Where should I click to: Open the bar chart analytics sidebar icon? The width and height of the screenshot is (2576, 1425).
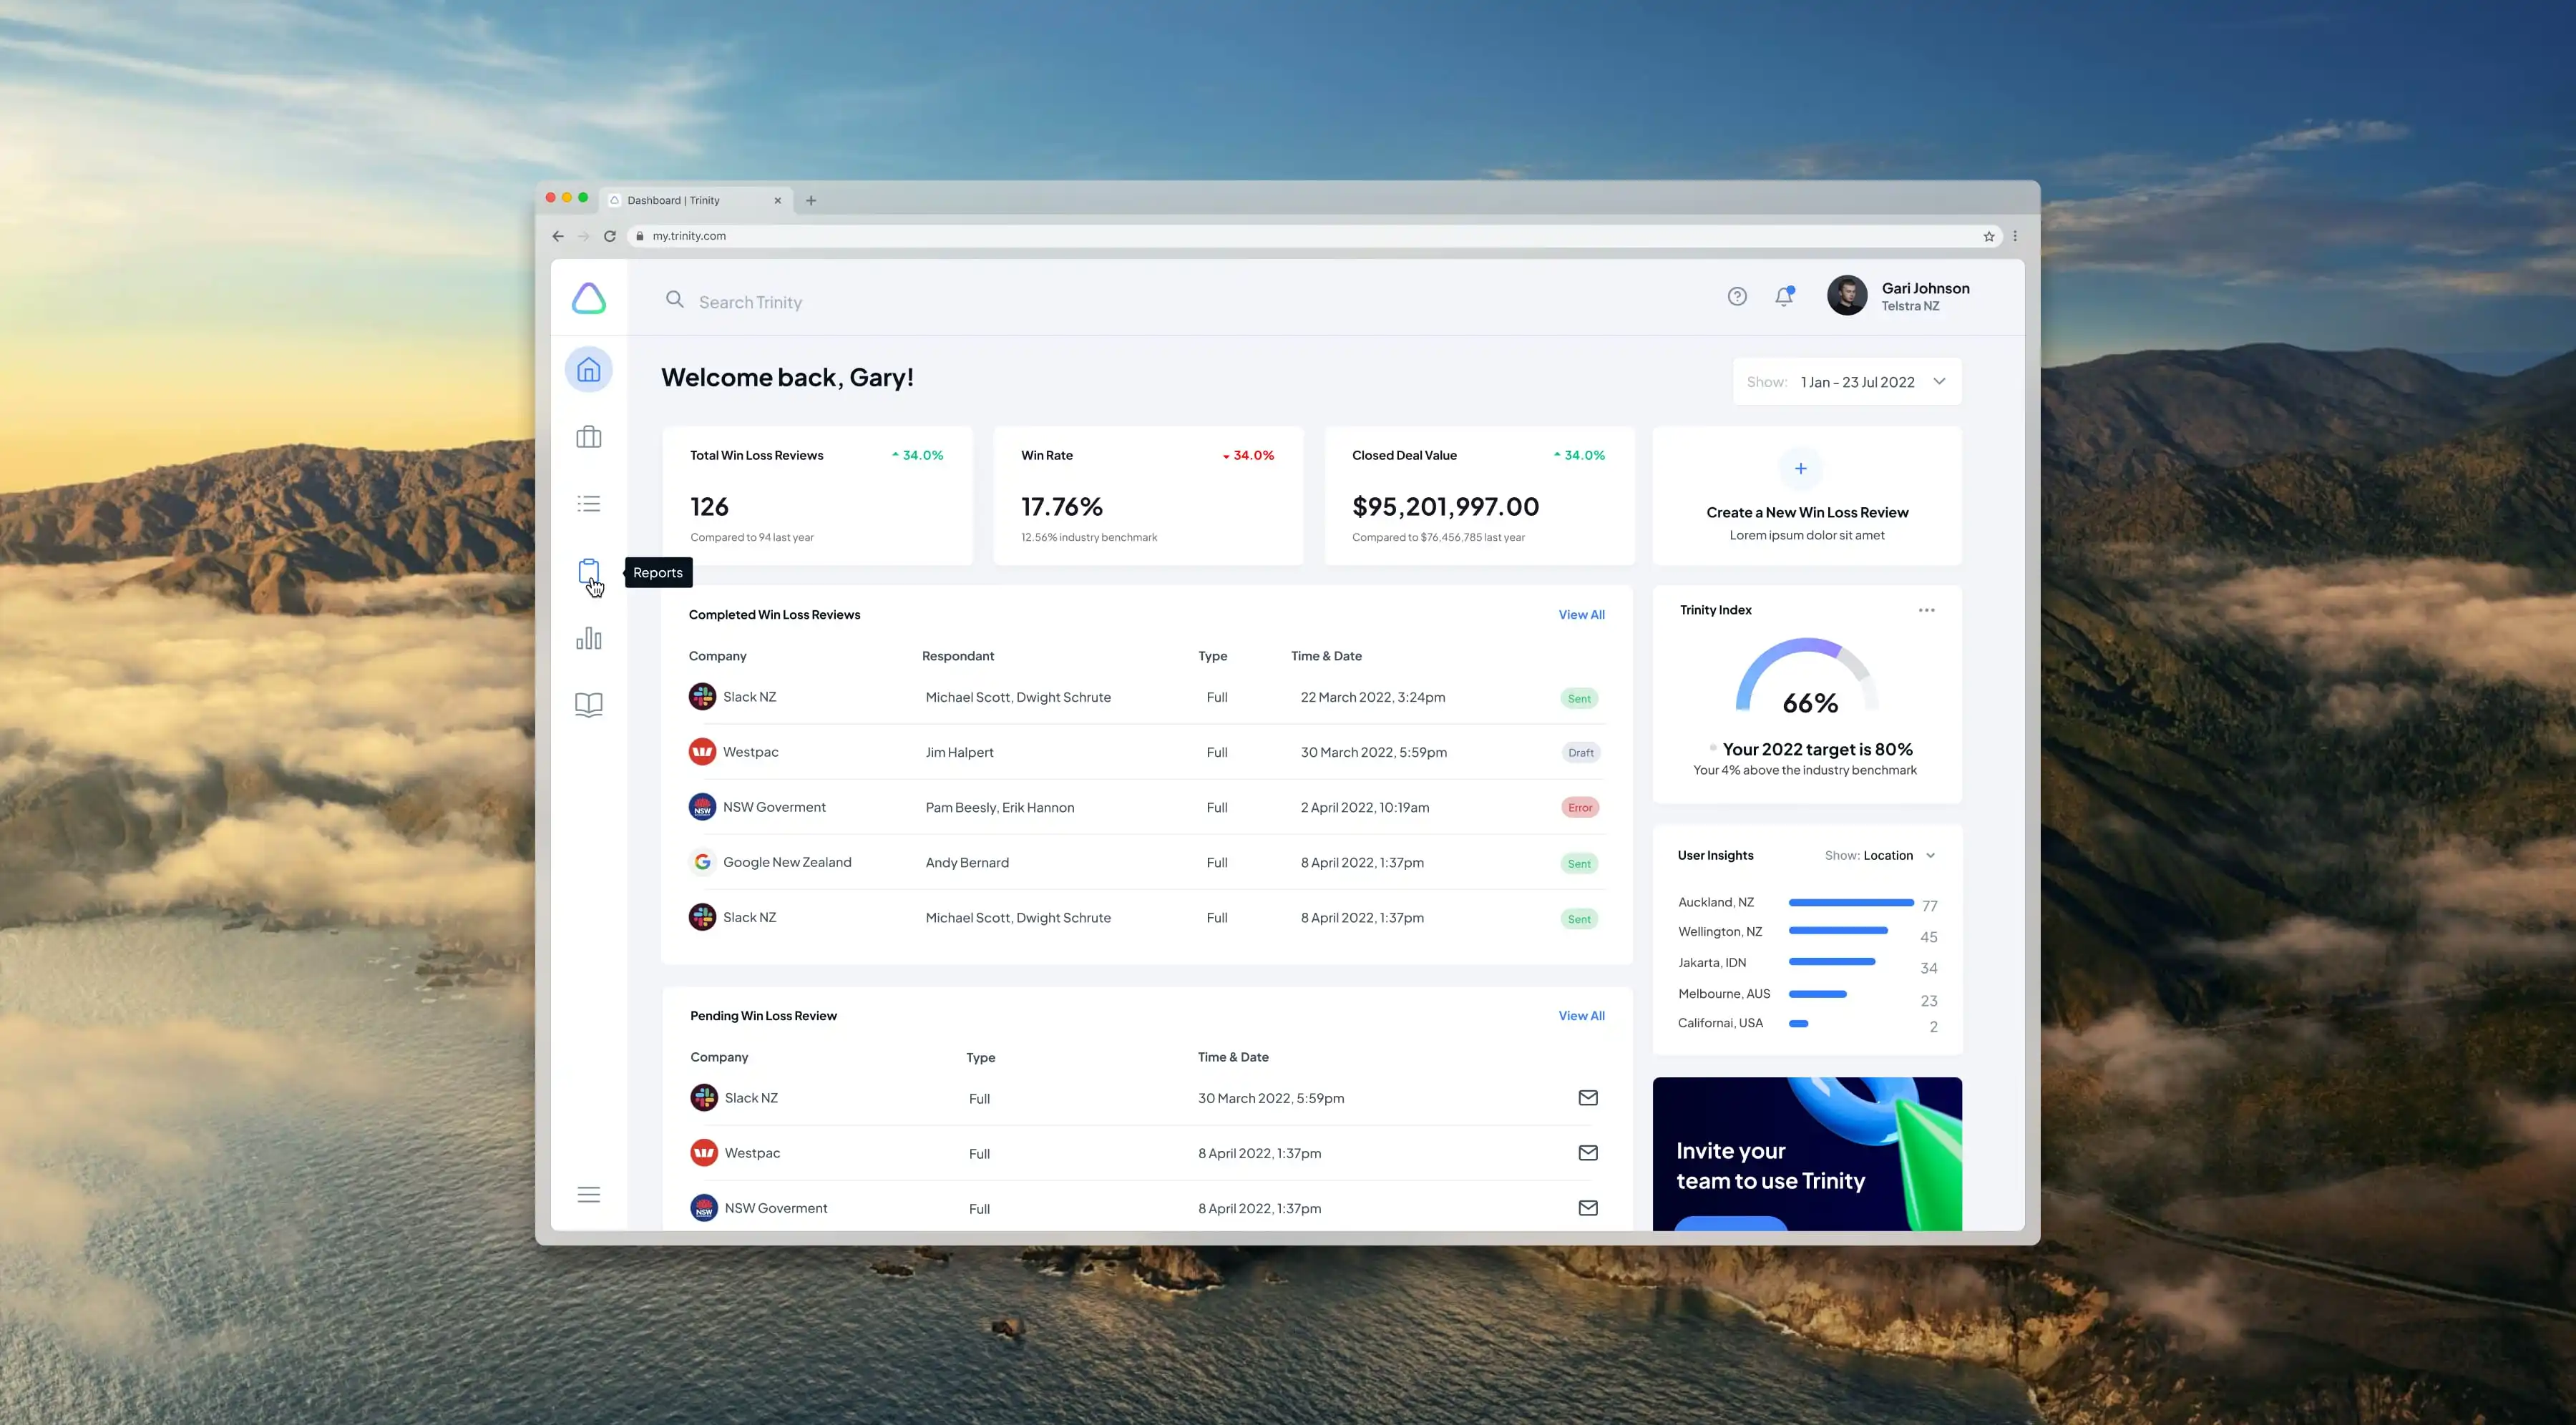click(x=588, y=638)
